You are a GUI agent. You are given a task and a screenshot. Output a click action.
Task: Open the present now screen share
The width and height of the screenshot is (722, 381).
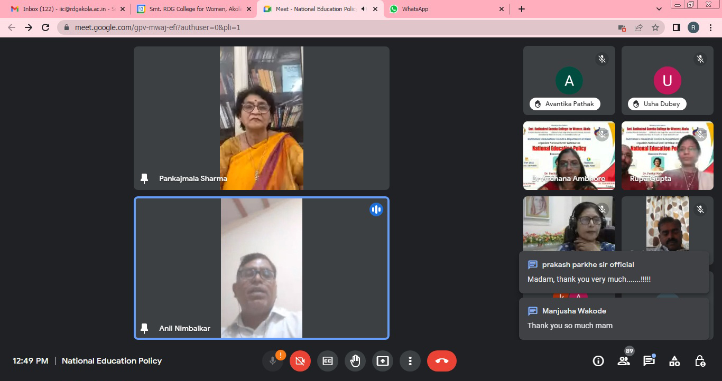click(x=382, y=361)
